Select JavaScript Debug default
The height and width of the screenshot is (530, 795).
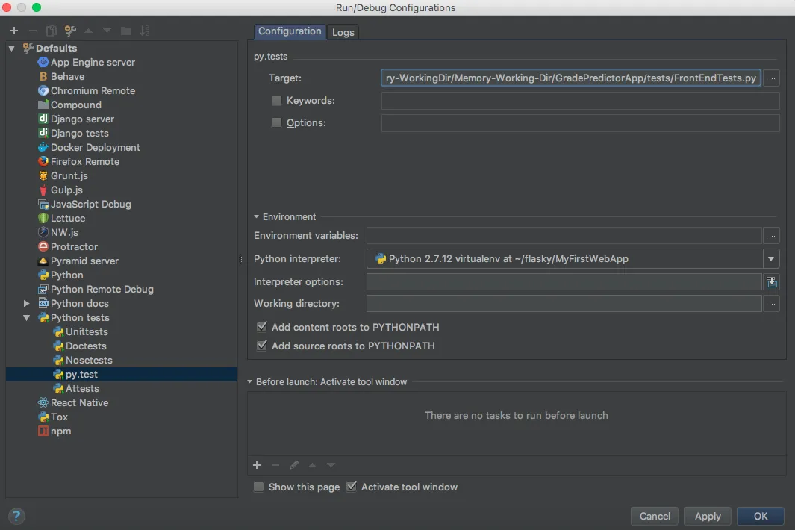click(91, 205)
